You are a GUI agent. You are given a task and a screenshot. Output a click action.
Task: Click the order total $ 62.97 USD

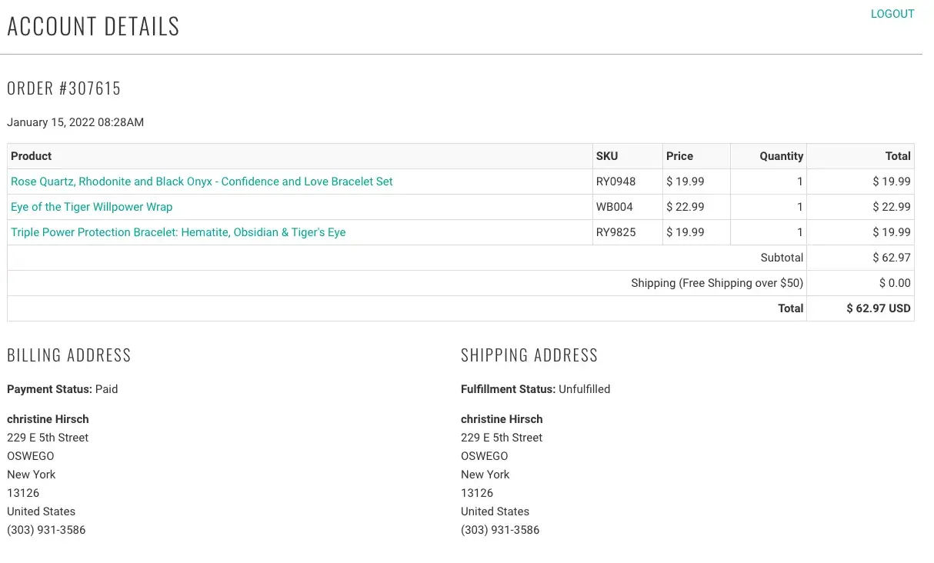click(x=878, y=308)
